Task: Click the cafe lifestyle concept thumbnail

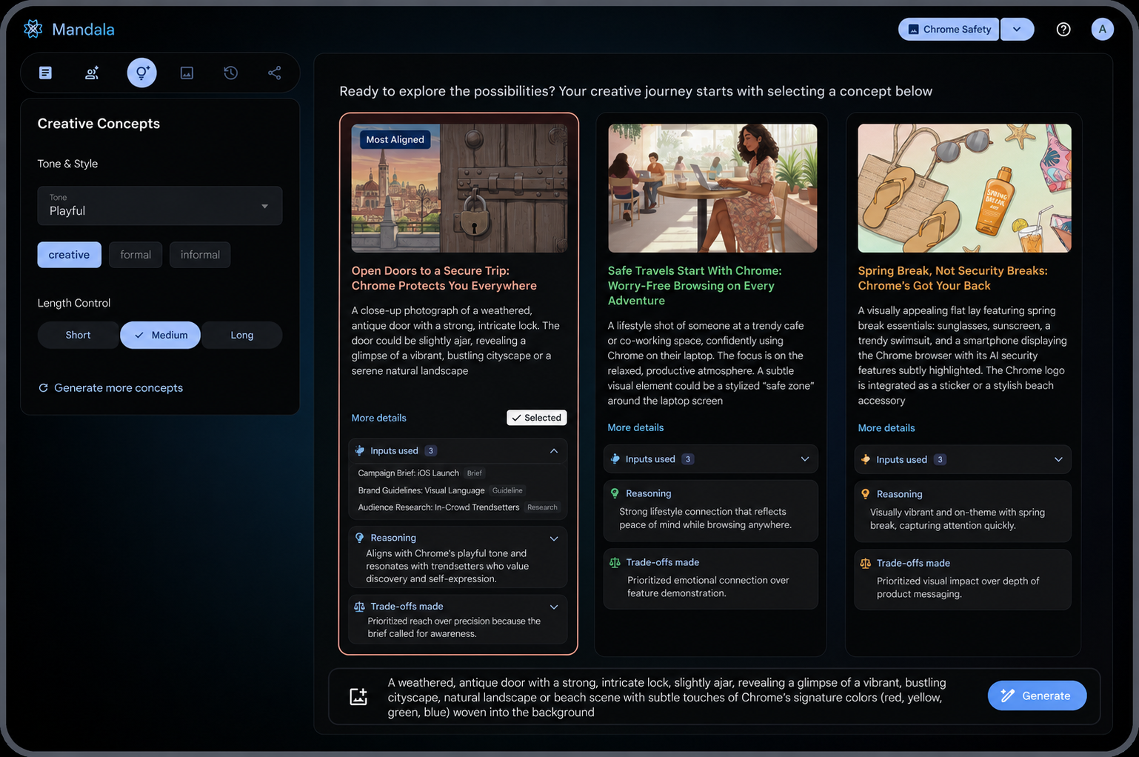Action: click(712, 188)
